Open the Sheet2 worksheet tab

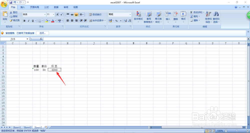(x=27, y=128)
